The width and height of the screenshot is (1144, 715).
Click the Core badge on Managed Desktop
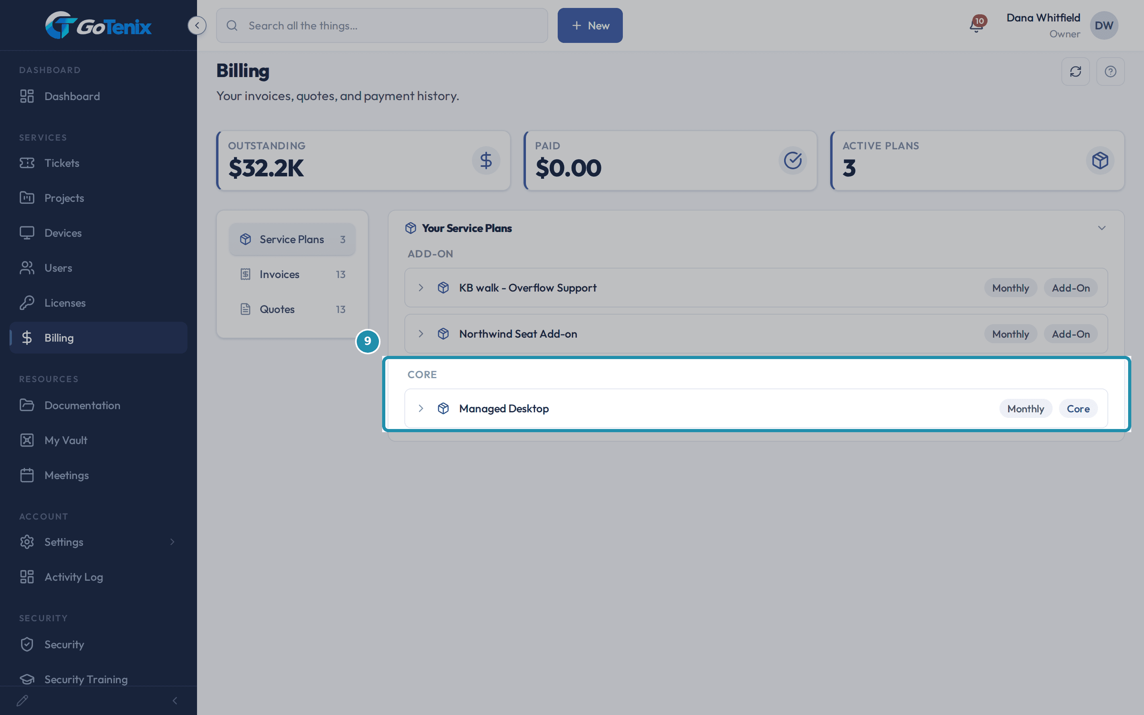pyautogui.click(x=1078, y=409)
